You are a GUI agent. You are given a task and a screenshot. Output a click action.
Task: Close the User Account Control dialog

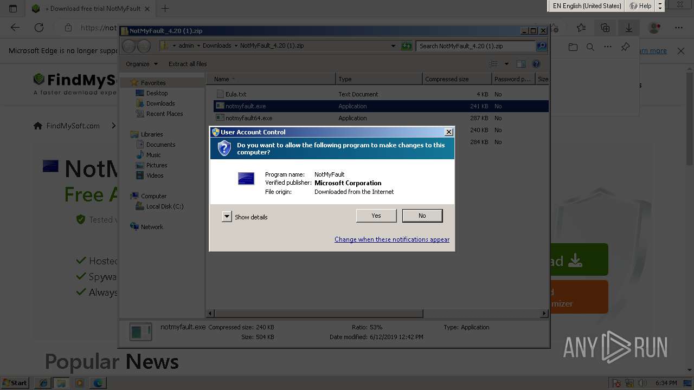point(448,132)
